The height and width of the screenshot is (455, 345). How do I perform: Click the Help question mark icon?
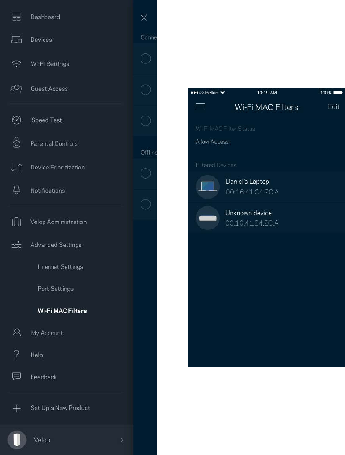click(17, 355)
